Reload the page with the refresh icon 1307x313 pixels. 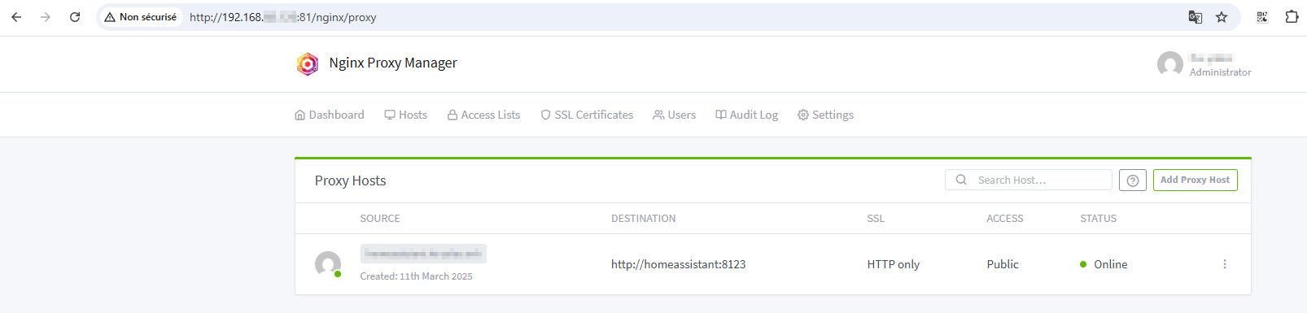pos(75,17)
